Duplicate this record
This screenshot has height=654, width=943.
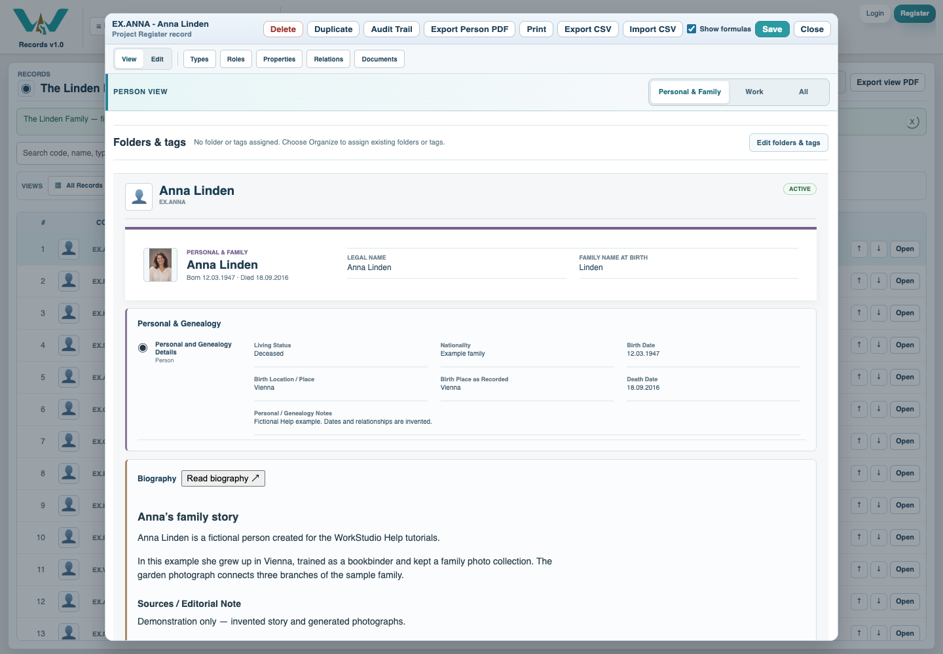tap(333, 29)
